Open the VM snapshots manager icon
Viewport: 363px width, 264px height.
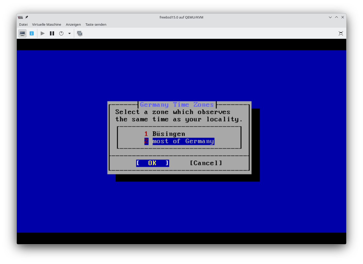(80, 33)
